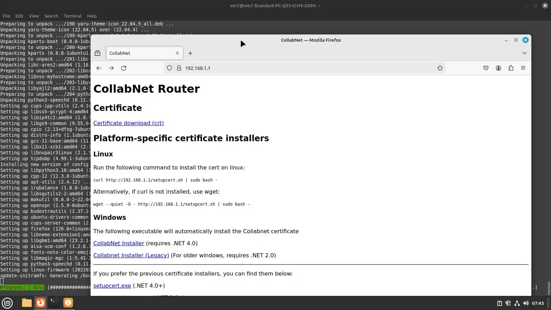The height and width of the screenshot is (310, 551).
Task: Click the insecure connection padlock icon
Action: 179,68
